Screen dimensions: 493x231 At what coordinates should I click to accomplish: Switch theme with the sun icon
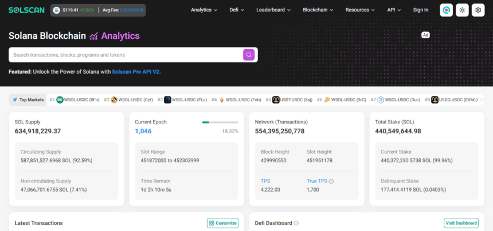point(462,10)
